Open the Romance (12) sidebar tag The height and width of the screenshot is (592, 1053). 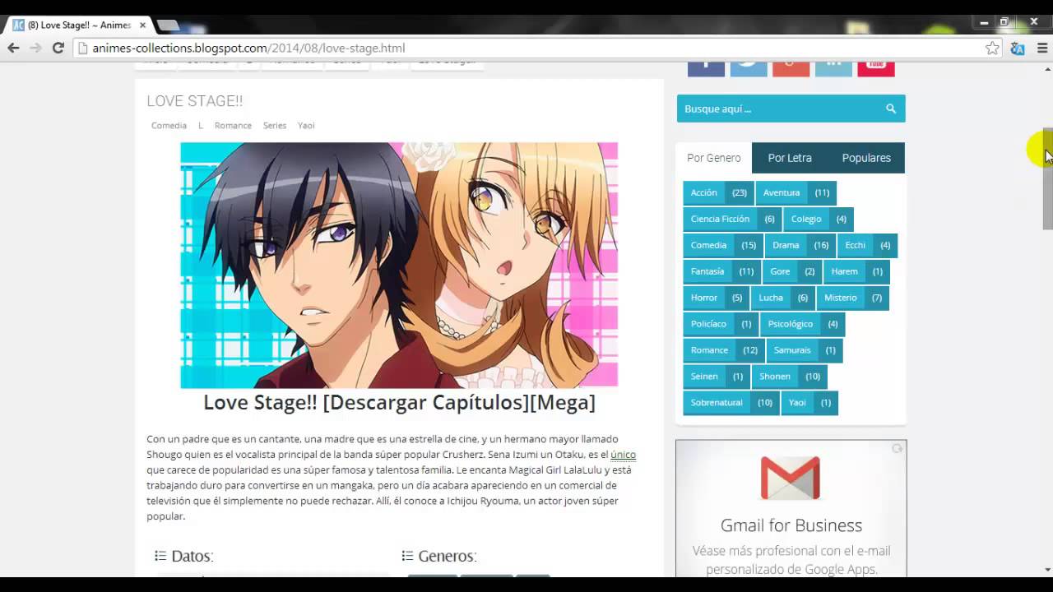coord(723,350)
